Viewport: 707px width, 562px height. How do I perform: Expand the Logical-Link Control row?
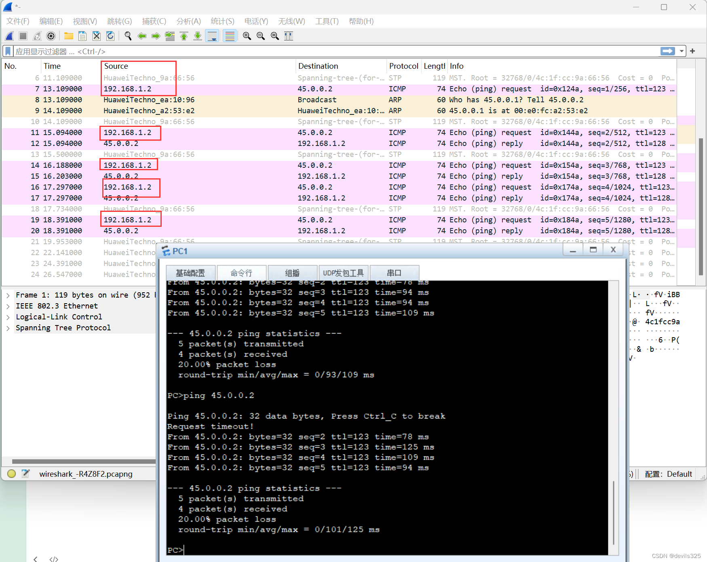(8, 317)
